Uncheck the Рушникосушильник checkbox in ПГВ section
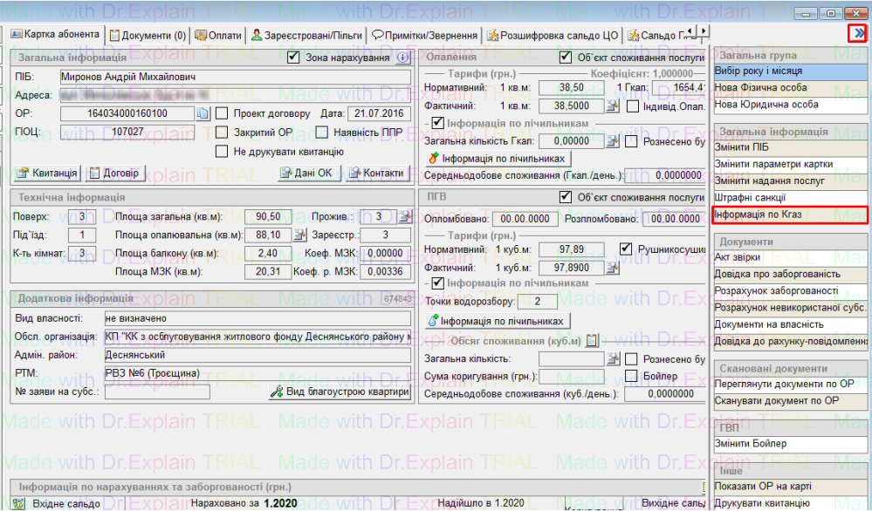The height and width of the screenshot is (511, 872). tap(625, 249)
